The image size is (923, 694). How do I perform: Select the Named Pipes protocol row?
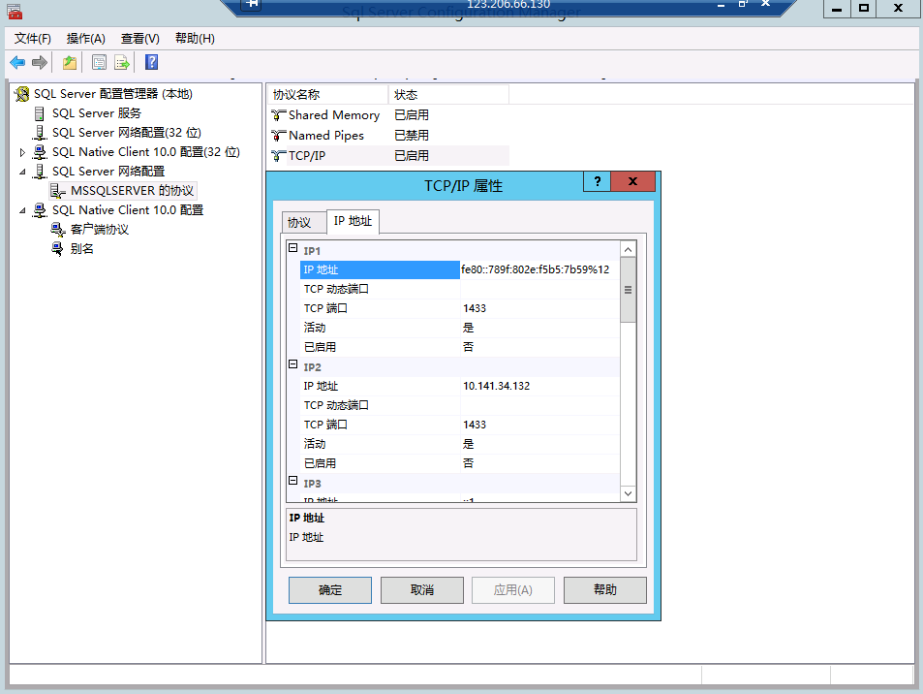[x=388, y=136]
